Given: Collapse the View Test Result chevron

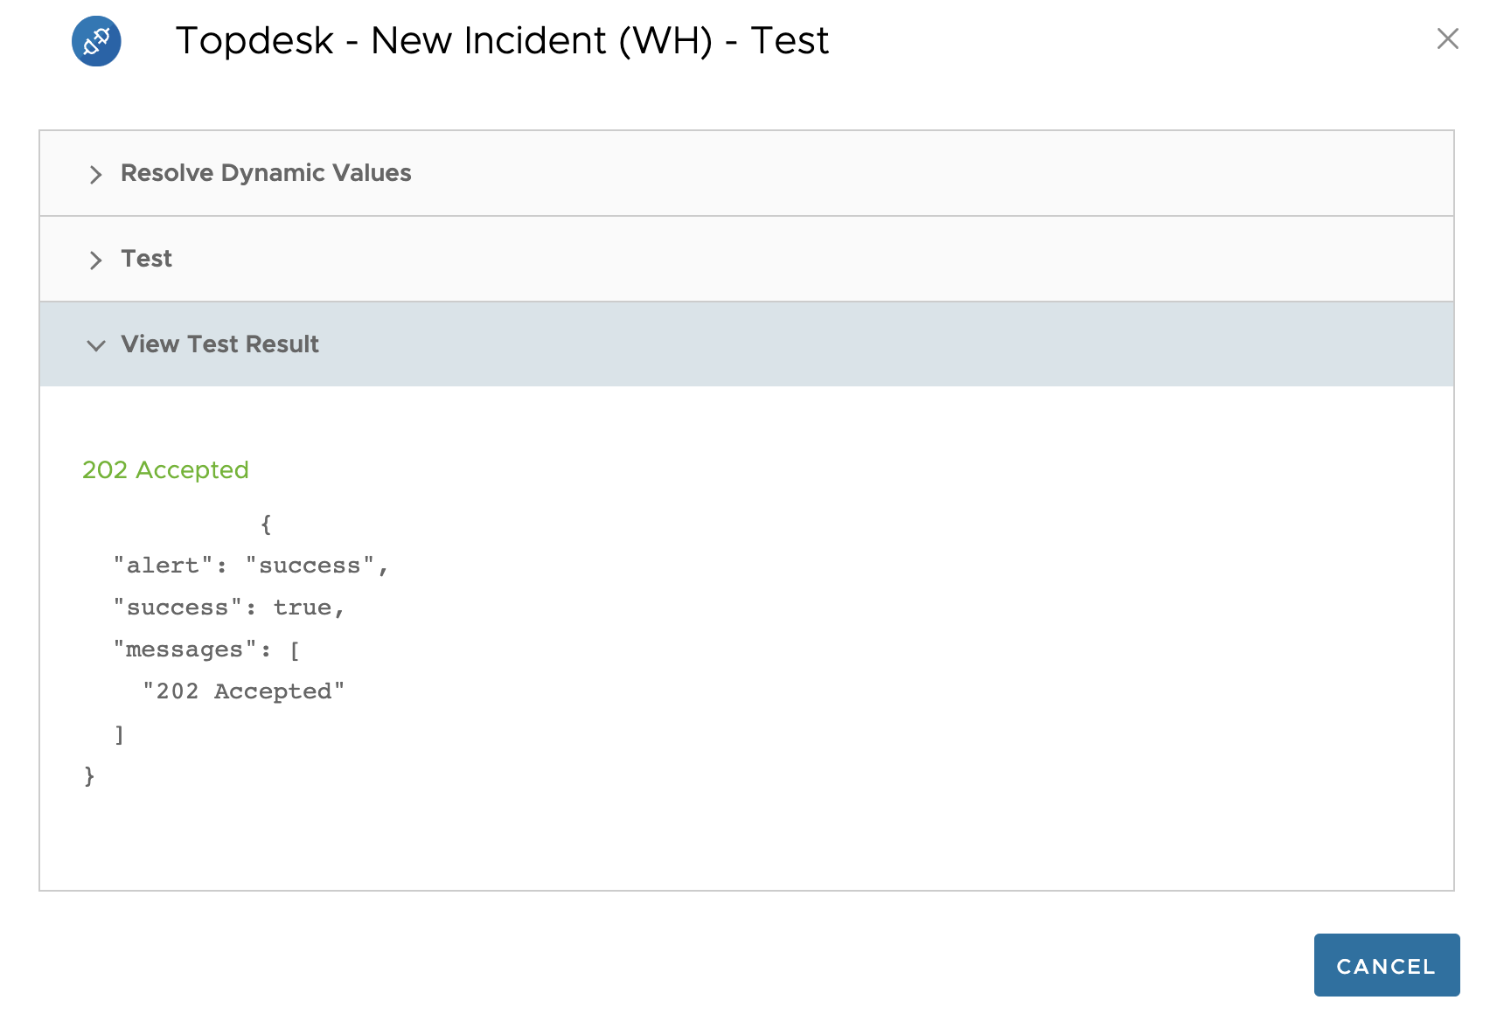Looking at the screenshot, I should [x=96, y=345].
